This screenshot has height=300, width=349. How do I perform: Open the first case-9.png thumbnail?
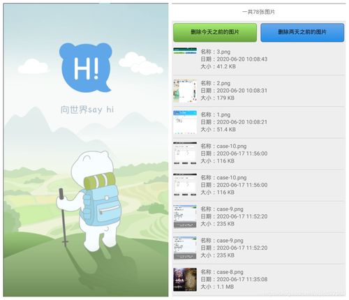(185, 216)
